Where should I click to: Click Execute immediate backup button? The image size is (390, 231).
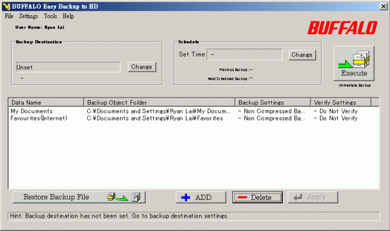point(353,63)
